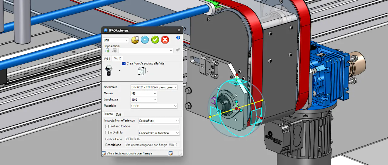Click the green checkmark confirm icon
The height and width of the screenshot is (165, 388).
click(x=155, y=40)
